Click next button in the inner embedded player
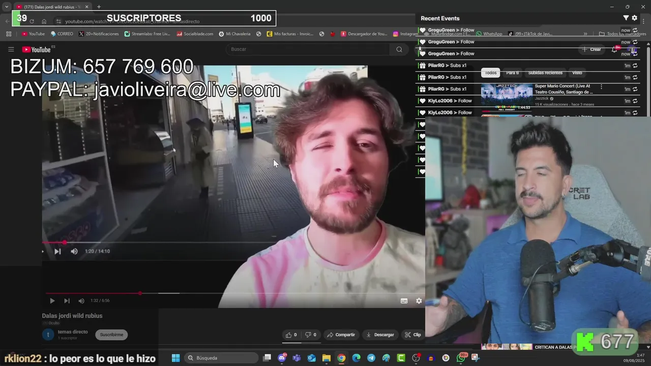 [x=57, y=251]
